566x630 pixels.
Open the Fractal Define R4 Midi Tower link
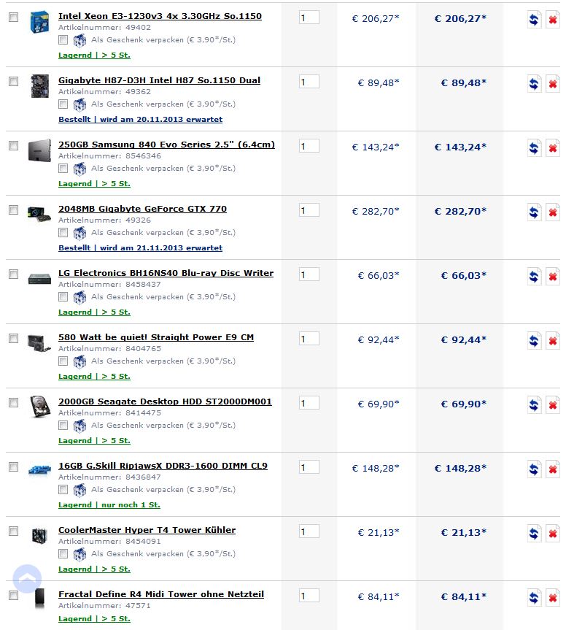click(x=161, y=594)
